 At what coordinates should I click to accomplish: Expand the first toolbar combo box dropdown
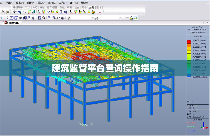tap(92, 18)
